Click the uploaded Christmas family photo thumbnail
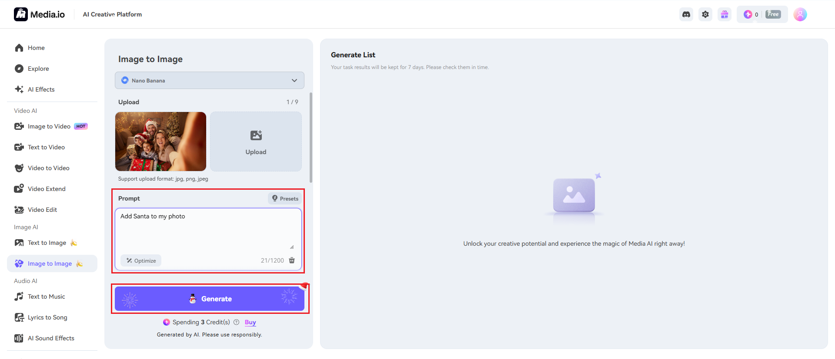 (x=160, y=142)
